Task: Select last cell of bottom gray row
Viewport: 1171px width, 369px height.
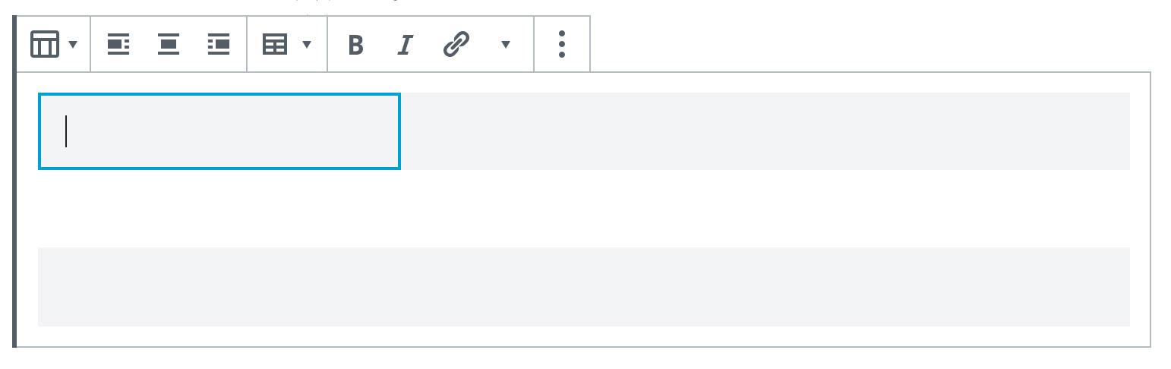Action: pyautogui.click(x=948, y=287)
